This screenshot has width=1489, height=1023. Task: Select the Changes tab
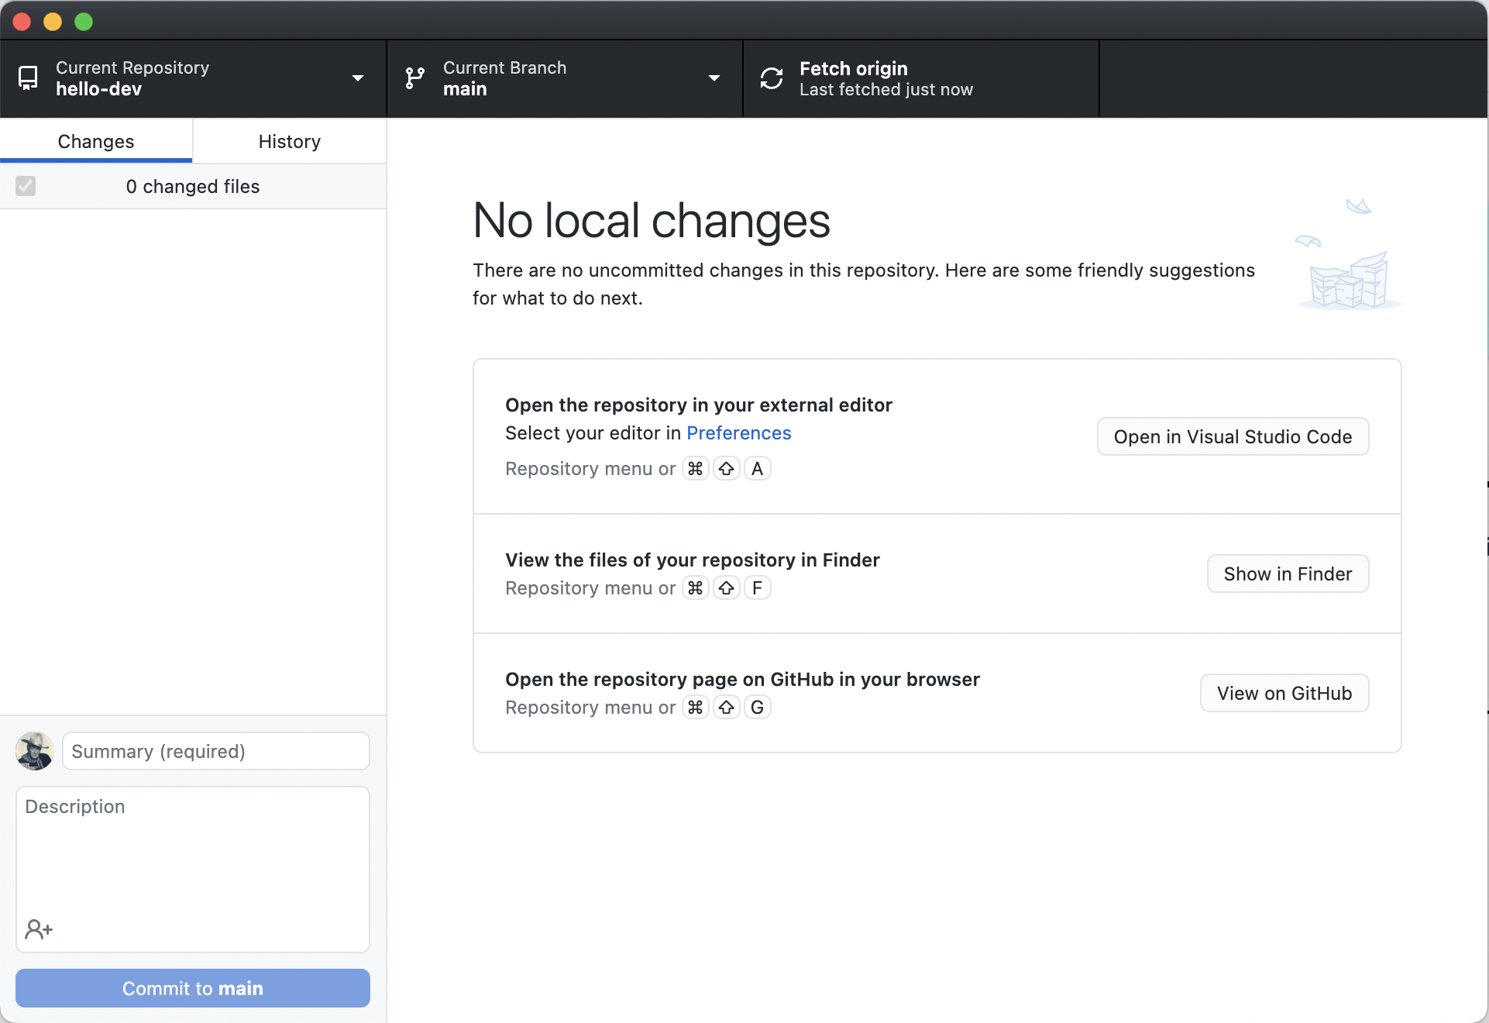click(96, 142)
